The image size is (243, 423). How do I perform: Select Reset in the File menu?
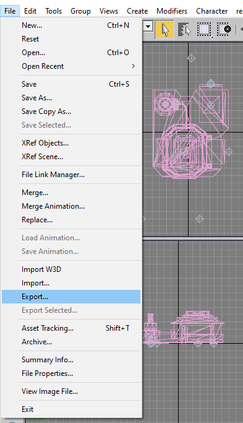(71, 39)
